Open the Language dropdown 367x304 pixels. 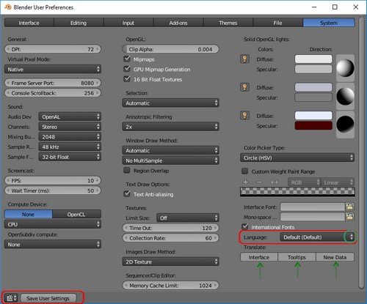317,237
